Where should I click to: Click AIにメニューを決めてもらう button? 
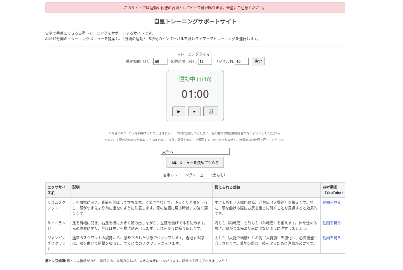click(x=195, y=163)
